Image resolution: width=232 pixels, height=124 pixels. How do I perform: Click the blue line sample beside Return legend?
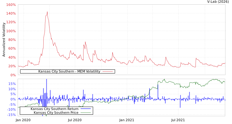pos(85,109)
